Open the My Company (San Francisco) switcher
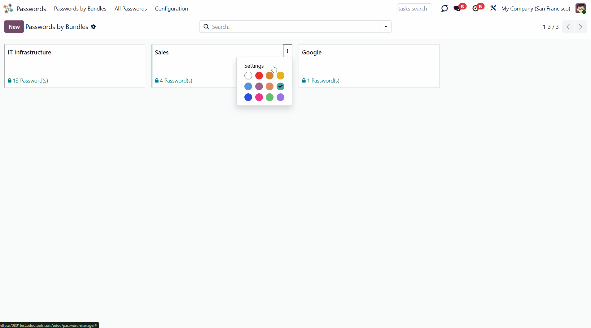 tap(536, 9)
